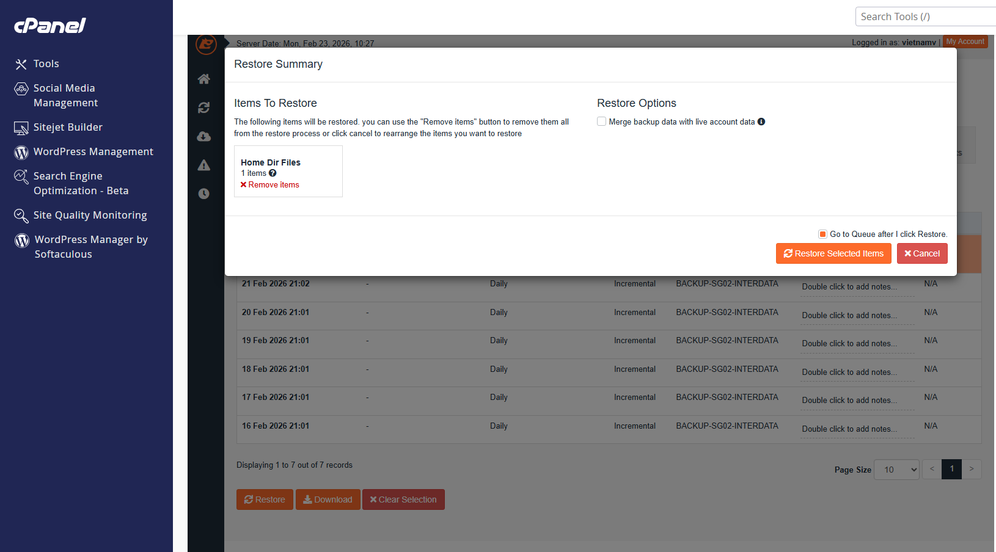Open the Page Size dropdown

click(x=896, y=470)
